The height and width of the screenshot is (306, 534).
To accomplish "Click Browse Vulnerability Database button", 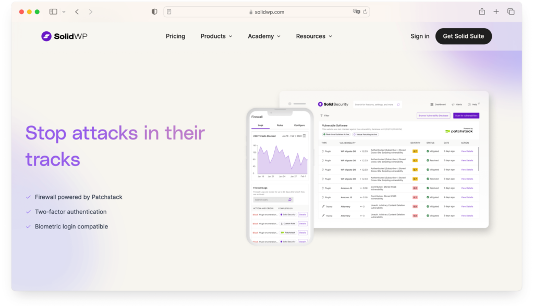I will 433,116.
